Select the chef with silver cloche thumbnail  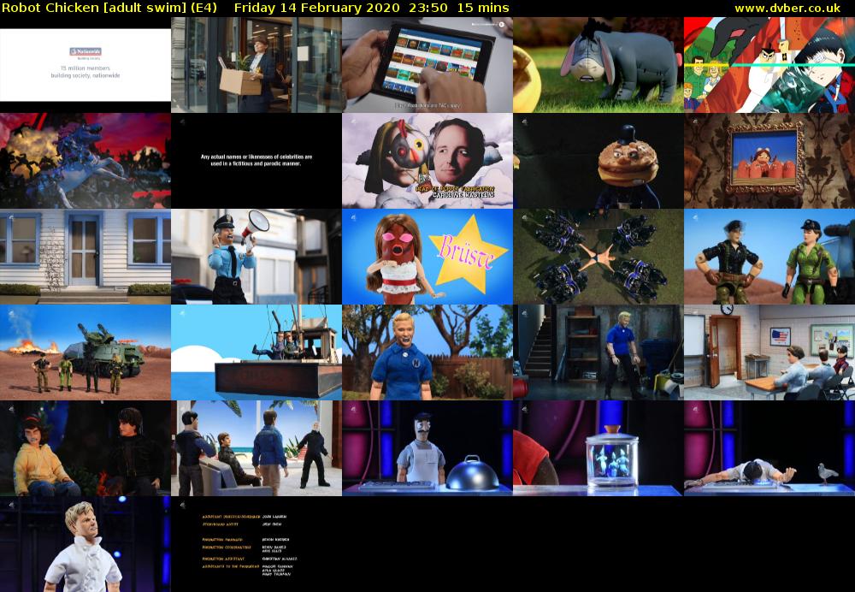point(427,448)
